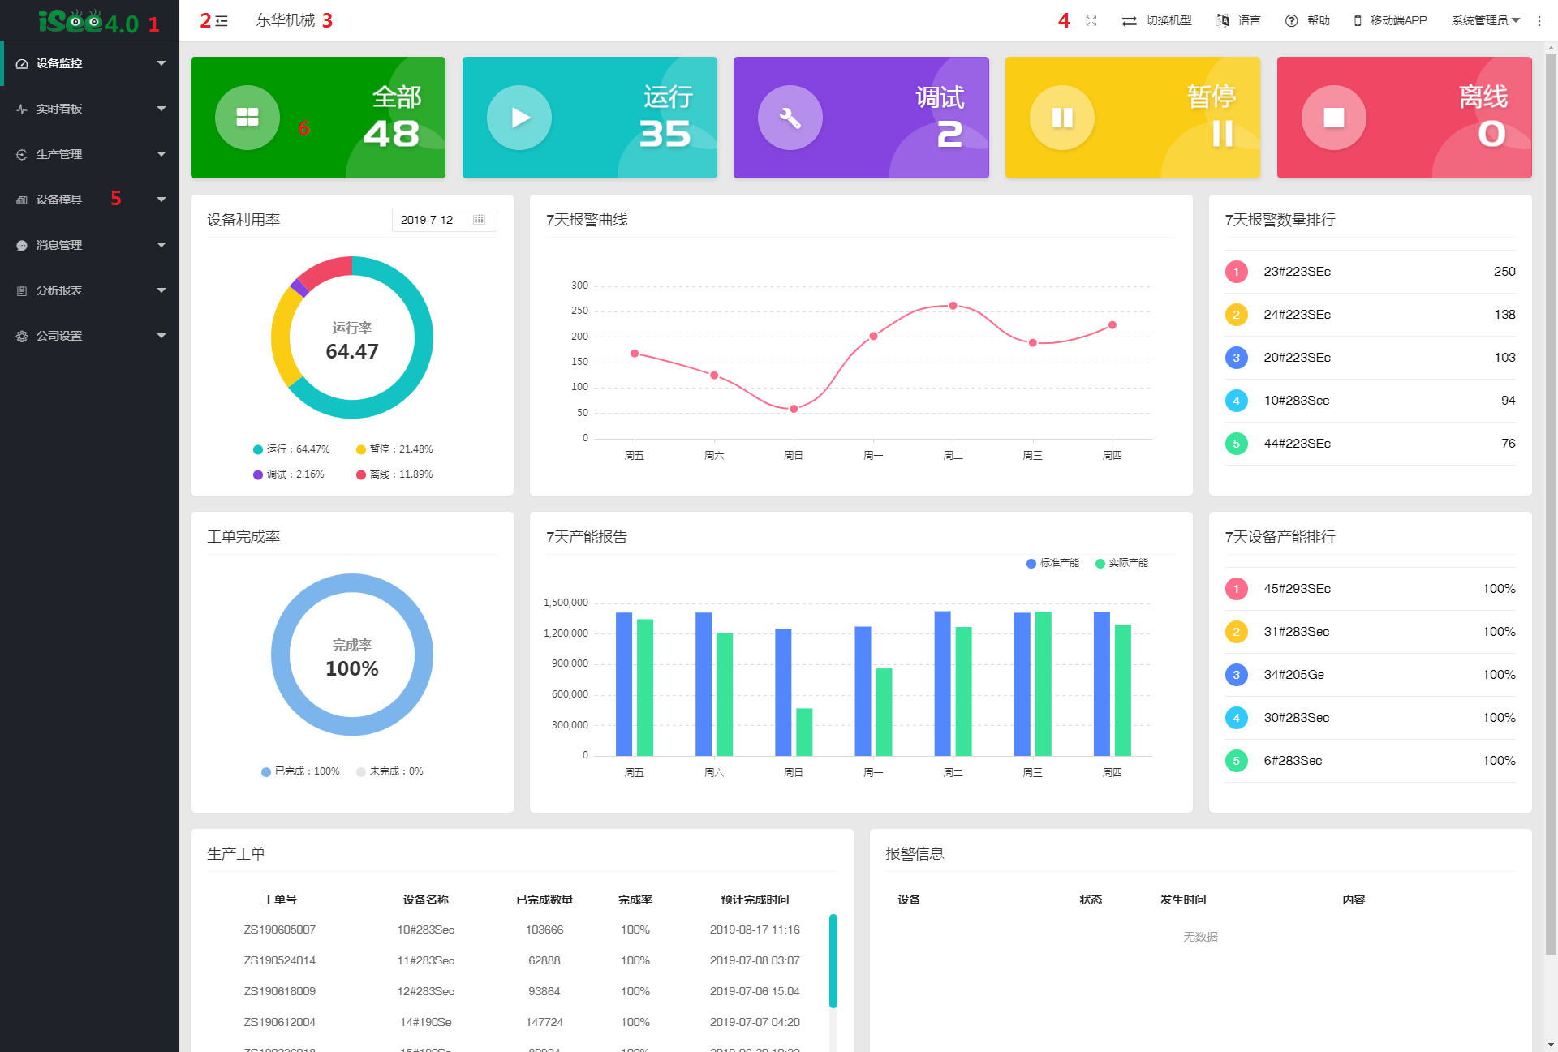Open 分析报表 in the sidebar

(59, 290)
